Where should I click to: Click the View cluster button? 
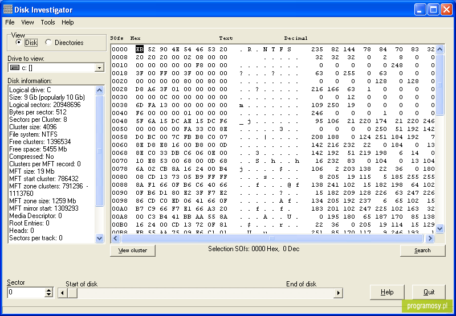point(133,251)
